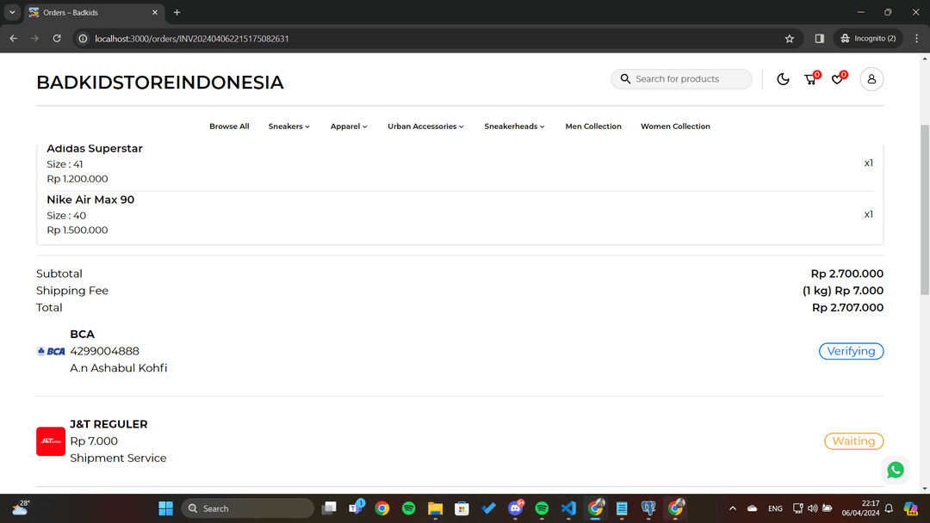Open the browser side panel
The image size is (930, 523).
tap(819, 39)
